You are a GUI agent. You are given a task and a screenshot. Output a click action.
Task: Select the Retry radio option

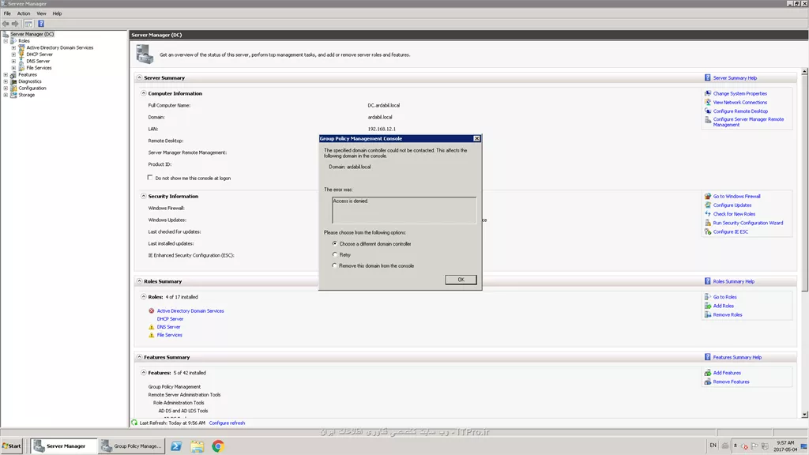pos(335,254)
